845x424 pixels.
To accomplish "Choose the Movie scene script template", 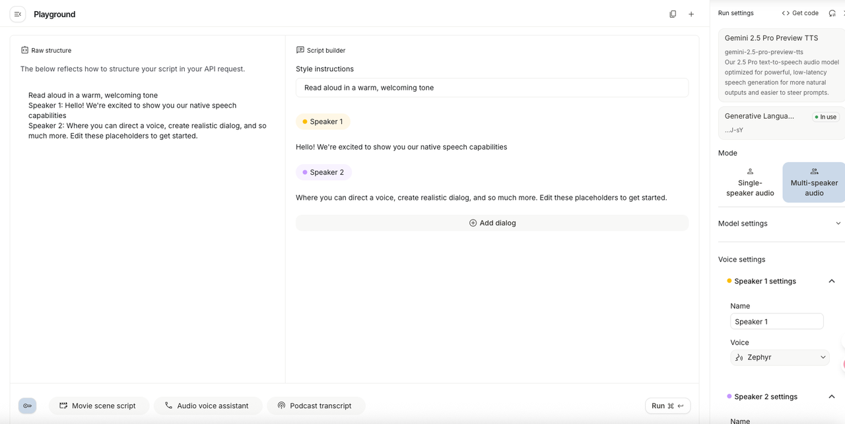I will tap(98, 406).
